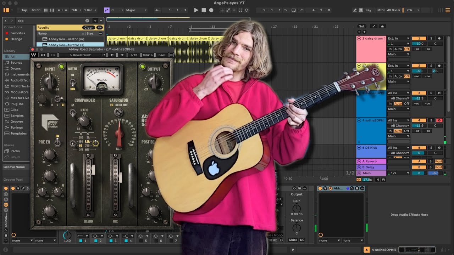Image resolution: width=454 pixels, height=255 pixels.
Task: Load the next preset with right arrow
Action: [122, 55]
